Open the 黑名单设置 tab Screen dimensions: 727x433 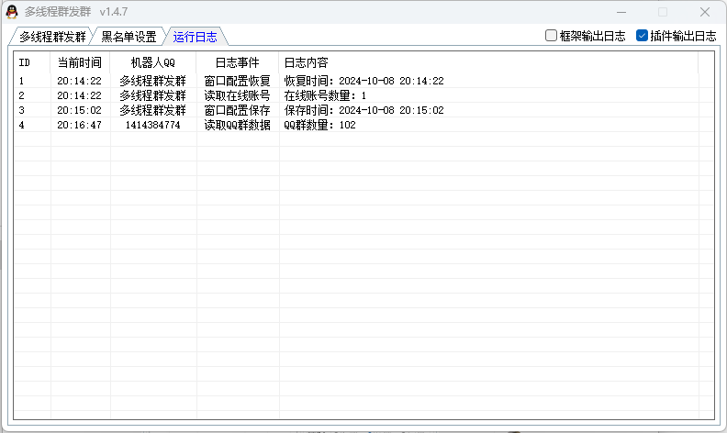pyautogui.click(x=129, y=37)
